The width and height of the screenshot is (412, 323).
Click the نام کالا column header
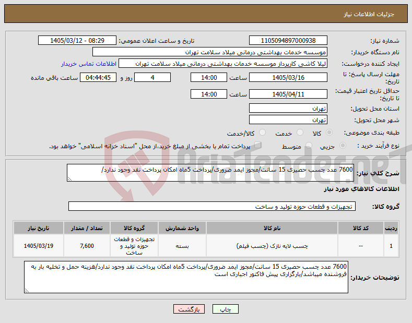272,228
